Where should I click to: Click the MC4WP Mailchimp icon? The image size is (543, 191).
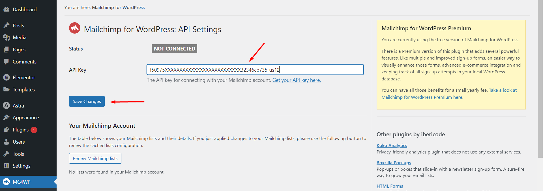coord(6,182)
